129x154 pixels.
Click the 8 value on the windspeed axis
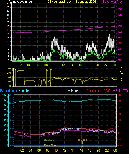pos(8,45)
